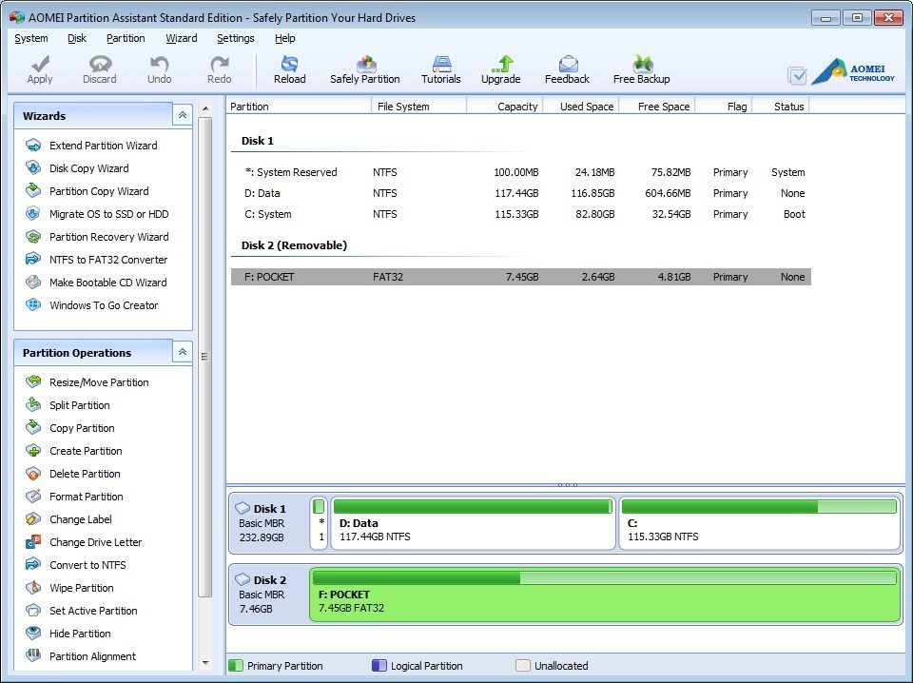Open the Tutorials toolbar icon
Viewport: 913px width, 683px height.
(x=441, y=63)
